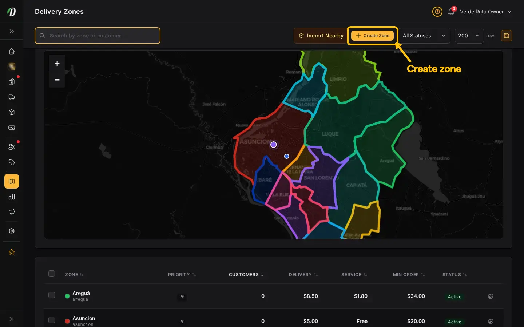Open the Home dashboard from sidebar
This screenshot has height=327, width=524.
[x=12, y=51]
